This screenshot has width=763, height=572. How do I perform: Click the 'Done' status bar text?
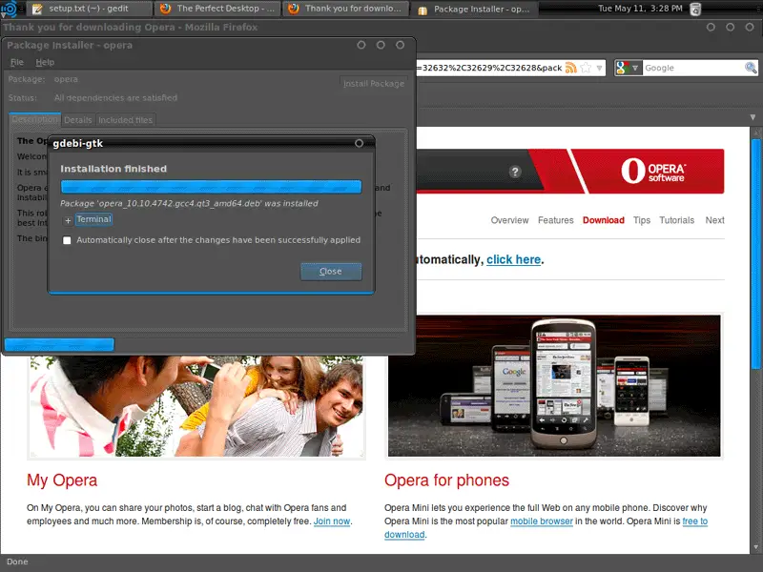[x=17, y=562]
